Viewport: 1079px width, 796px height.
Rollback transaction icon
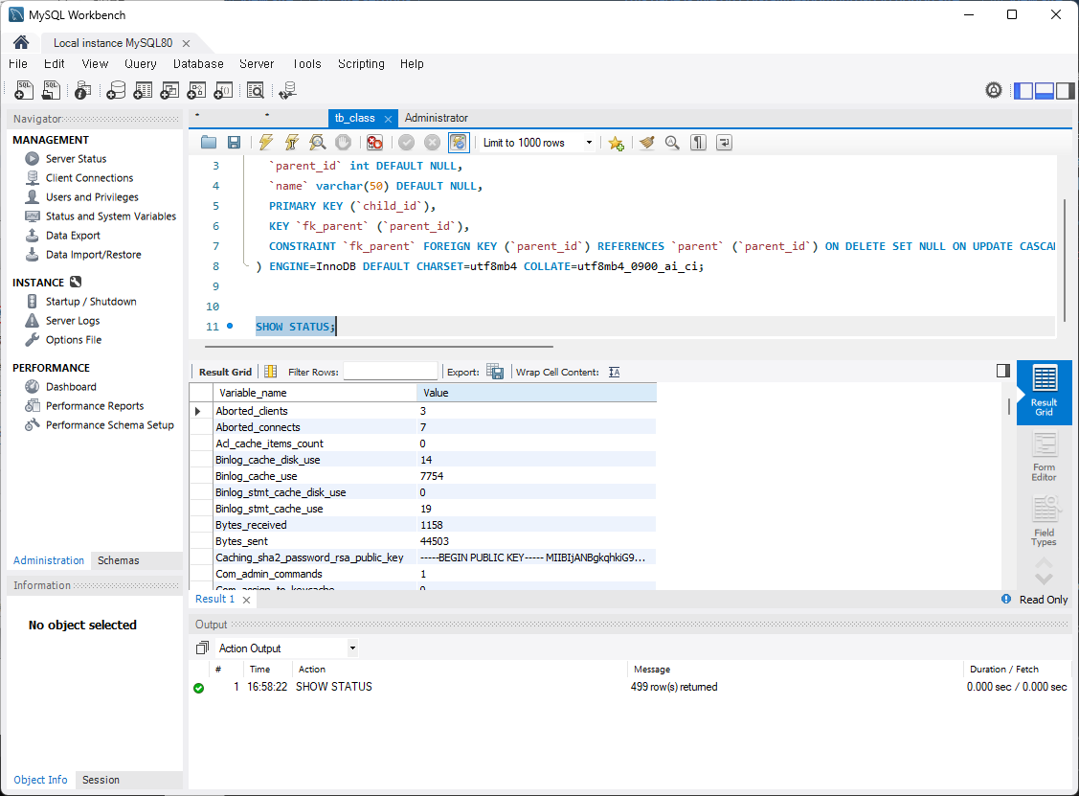[x=432, y=143]
